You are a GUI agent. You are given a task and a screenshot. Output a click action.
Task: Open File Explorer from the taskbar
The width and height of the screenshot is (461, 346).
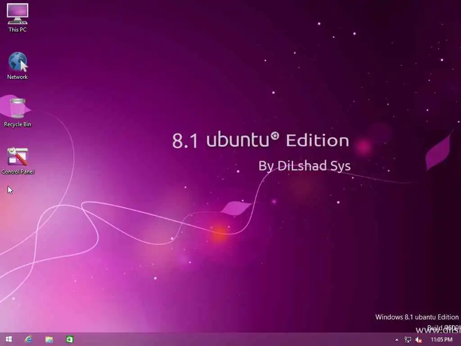click(x=49, y=340)
